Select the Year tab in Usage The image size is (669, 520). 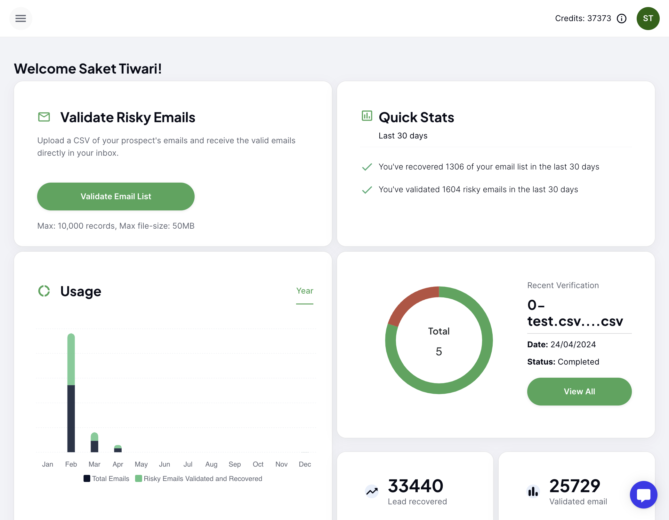[305, 291]
